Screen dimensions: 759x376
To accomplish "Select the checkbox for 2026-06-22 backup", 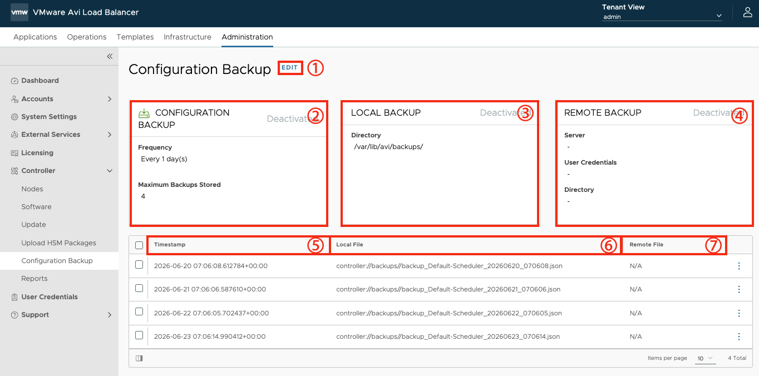I will tap(139, 311).
